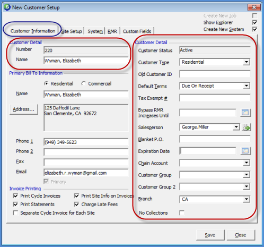The width and height of the screenshot is (264, 247).
Task: Open the Chain Account dropdown
Action: [x=247, y=163]
